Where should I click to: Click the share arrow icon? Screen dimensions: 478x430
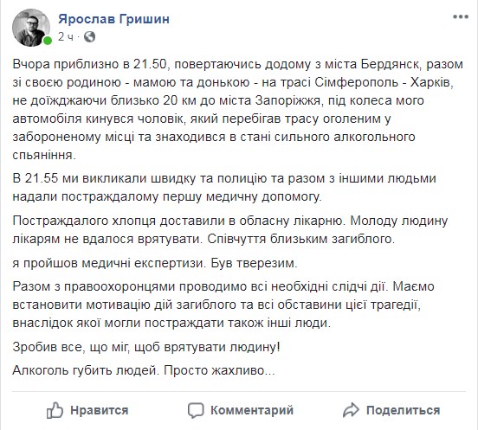pyautogui.click(x=351, y=410)
